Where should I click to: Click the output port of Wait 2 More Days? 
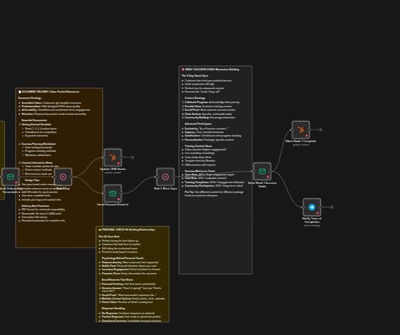tap(174, 177)
